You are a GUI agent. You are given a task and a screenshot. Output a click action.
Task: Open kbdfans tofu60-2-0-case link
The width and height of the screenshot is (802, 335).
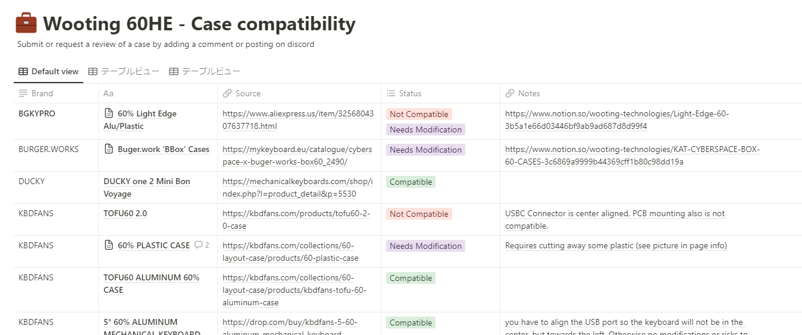[296, 220]
